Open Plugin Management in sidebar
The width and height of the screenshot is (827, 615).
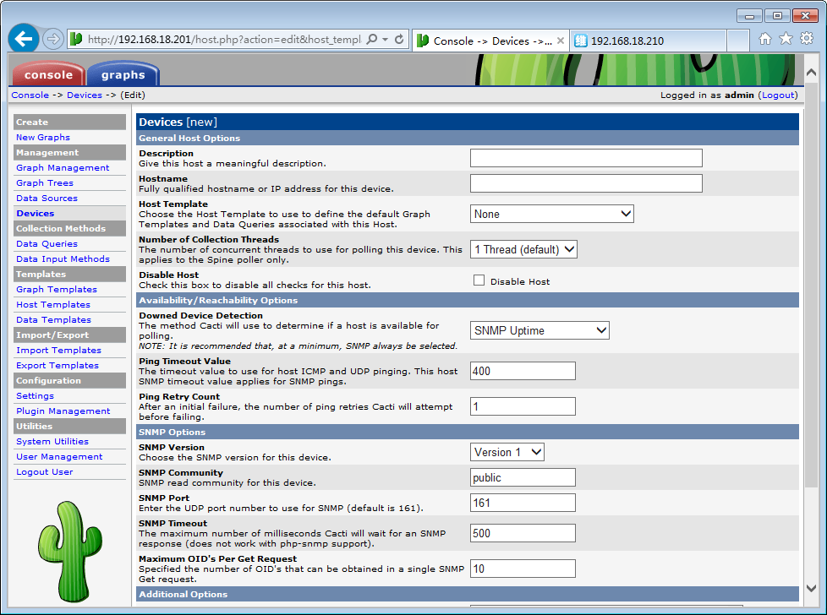tap(63, 411)
